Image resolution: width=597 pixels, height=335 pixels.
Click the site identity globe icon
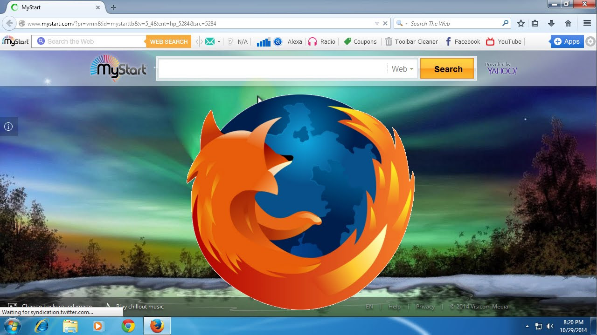click(21, 23)
